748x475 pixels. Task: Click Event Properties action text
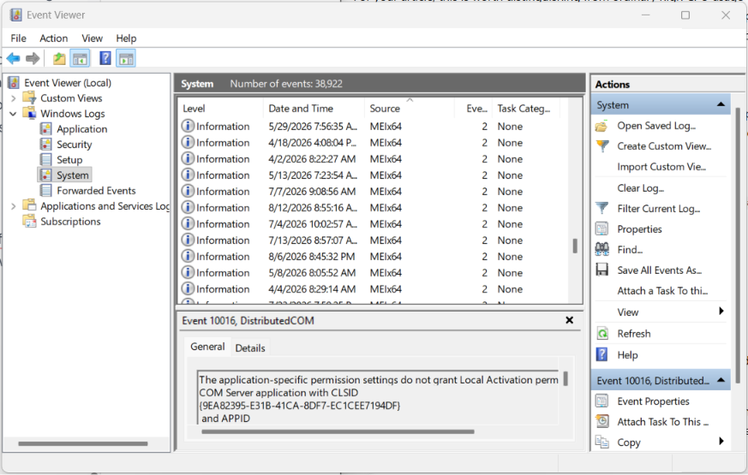[653, 401]
